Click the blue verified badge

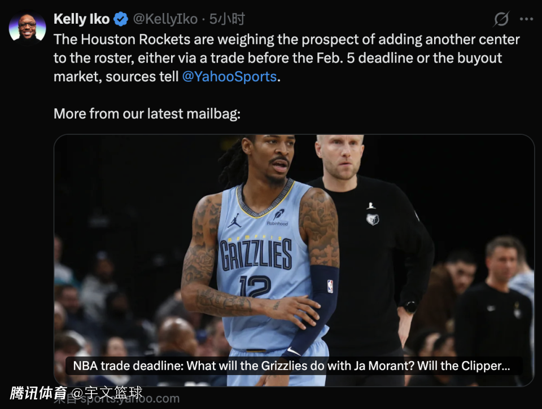click(x=121, y=19)
